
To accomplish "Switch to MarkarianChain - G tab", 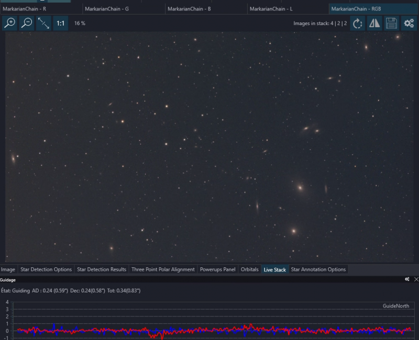I will [x=124, y=9].
